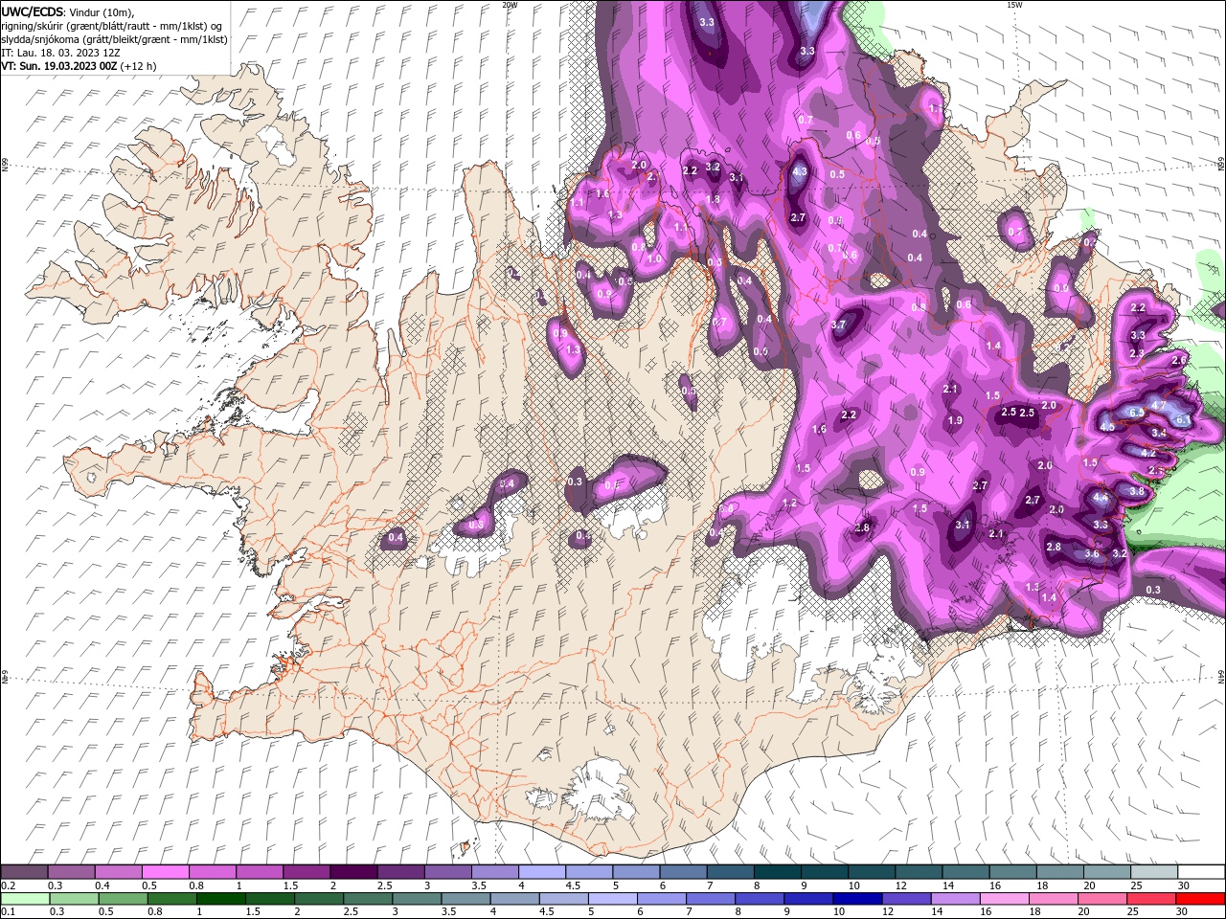Click lower legend swatch labeled 14

[x=956, y=898]
